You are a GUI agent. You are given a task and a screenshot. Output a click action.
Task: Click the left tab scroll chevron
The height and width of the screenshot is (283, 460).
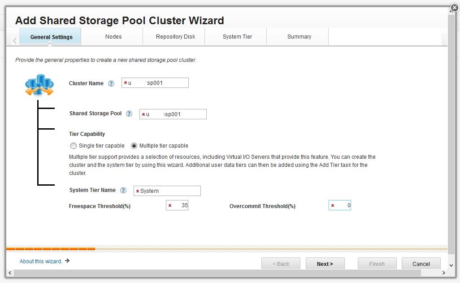click(14, 41)
